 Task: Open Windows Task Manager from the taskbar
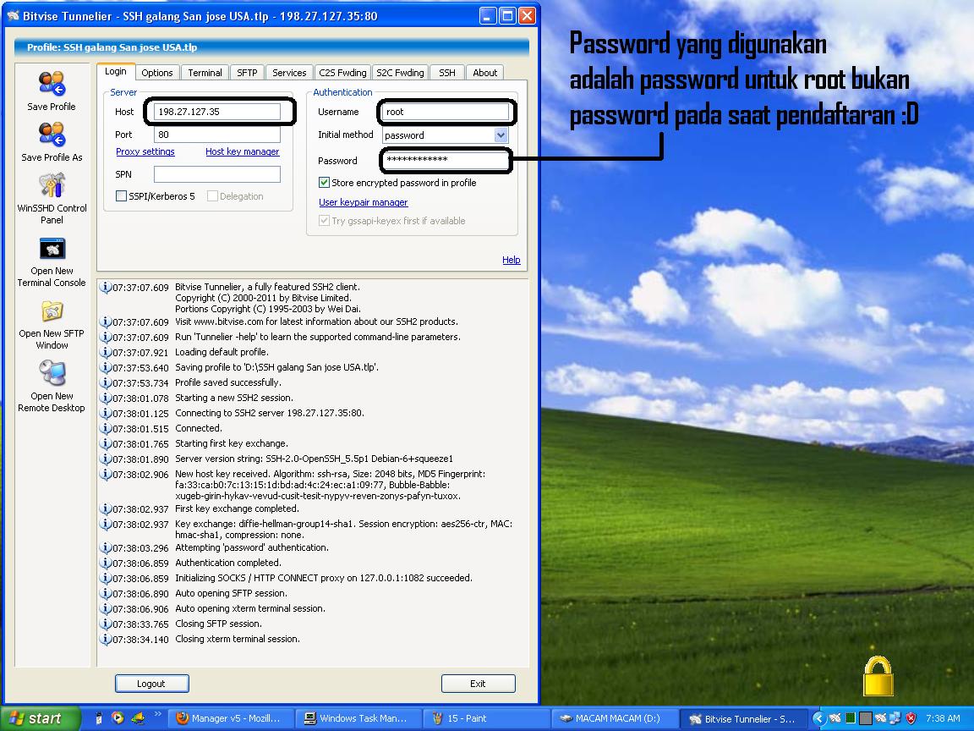click(x=358, y=718)
